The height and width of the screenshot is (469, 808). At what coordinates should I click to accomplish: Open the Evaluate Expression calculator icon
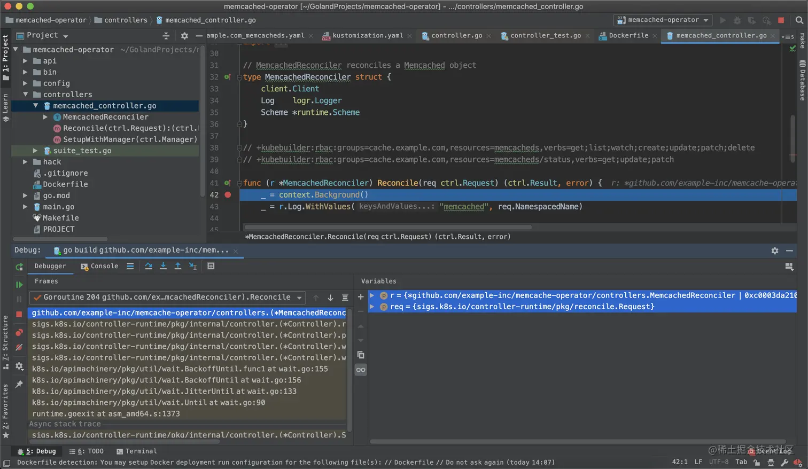tap(211, 266)
